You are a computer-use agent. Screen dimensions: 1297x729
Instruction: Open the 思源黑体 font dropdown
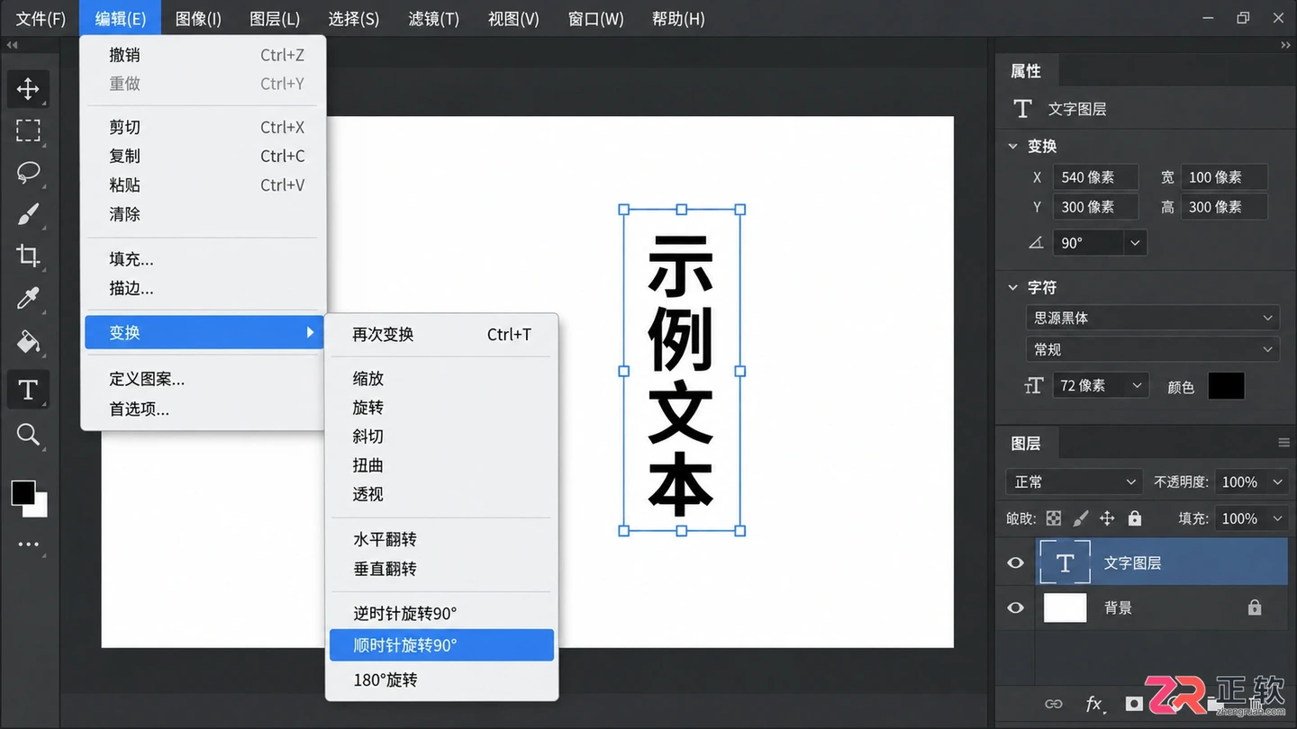pos(1152,318)
